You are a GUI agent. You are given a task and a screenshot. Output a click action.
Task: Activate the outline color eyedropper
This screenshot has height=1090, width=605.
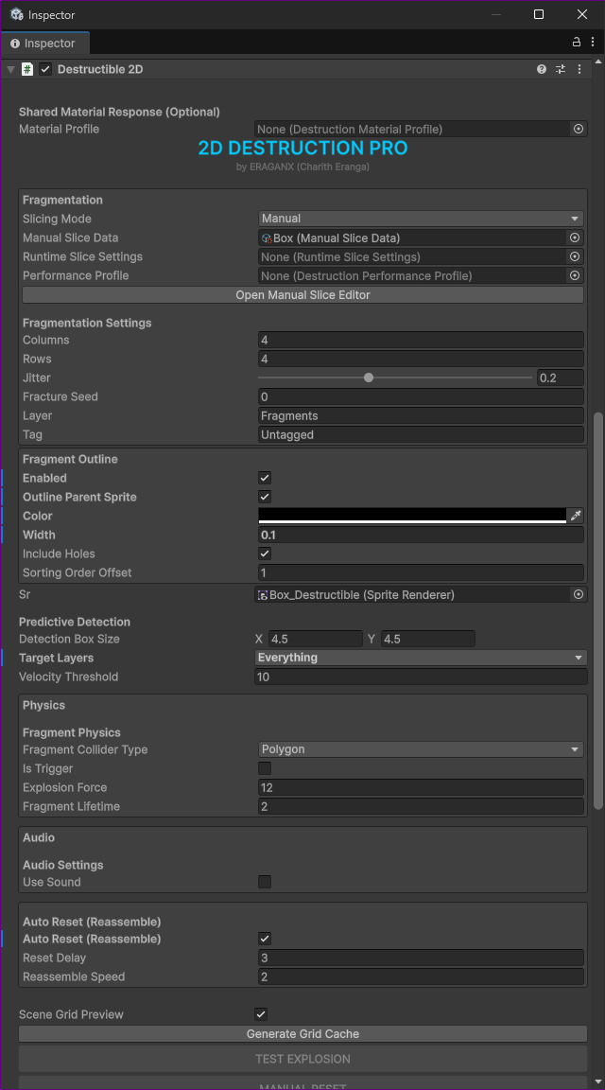pos(575,515)
